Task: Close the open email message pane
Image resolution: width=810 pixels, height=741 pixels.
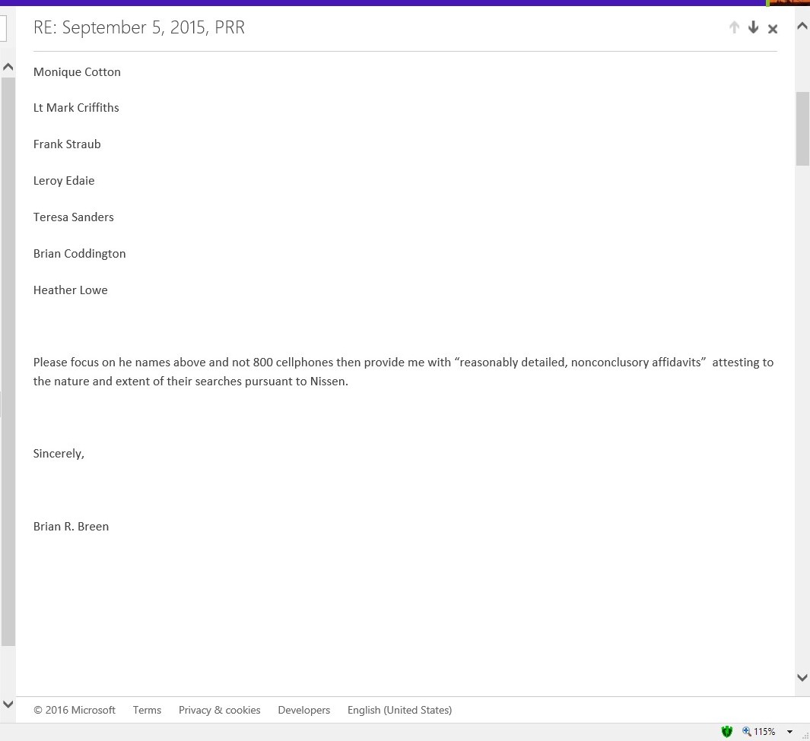Action: click(773, 29)
